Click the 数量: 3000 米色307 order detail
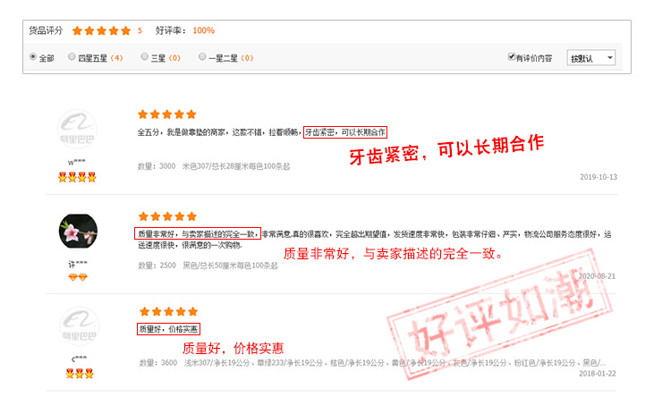This screenshot has width=671, height=414. 214,166
